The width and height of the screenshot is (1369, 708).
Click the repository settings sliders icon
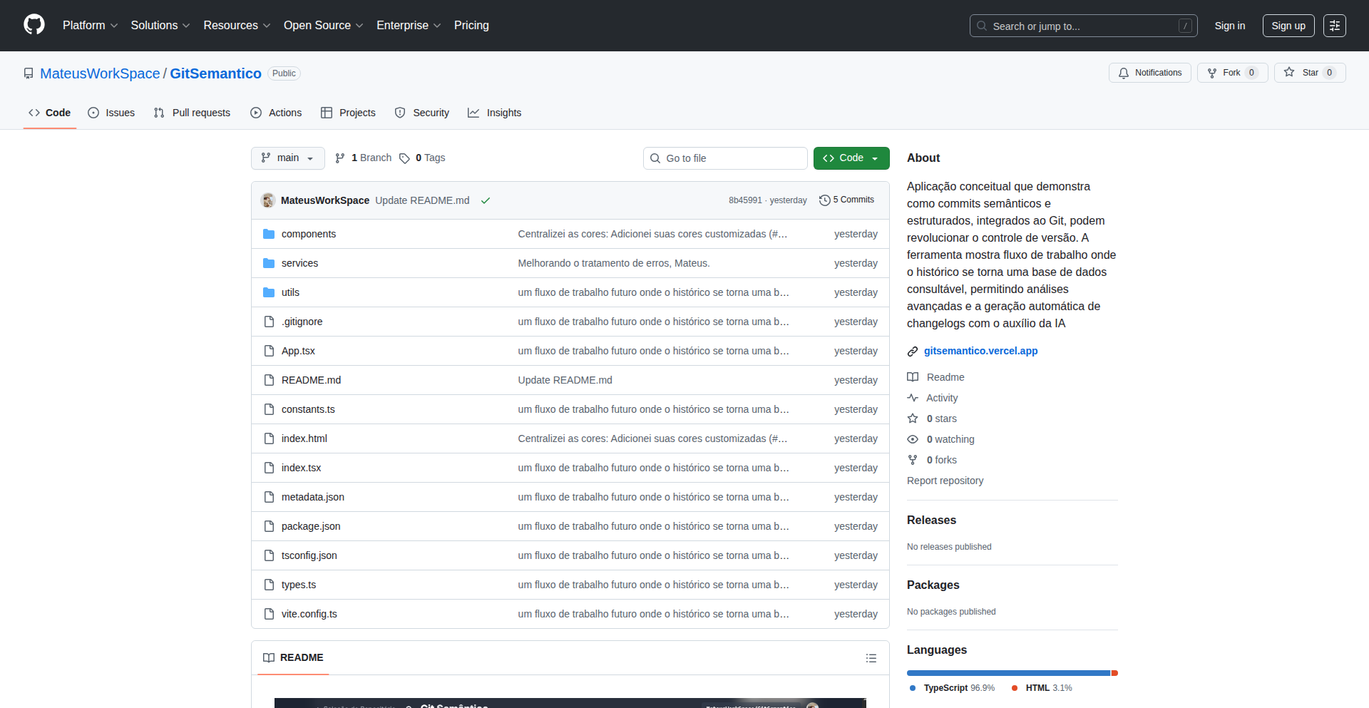(x=1334, y=26)
